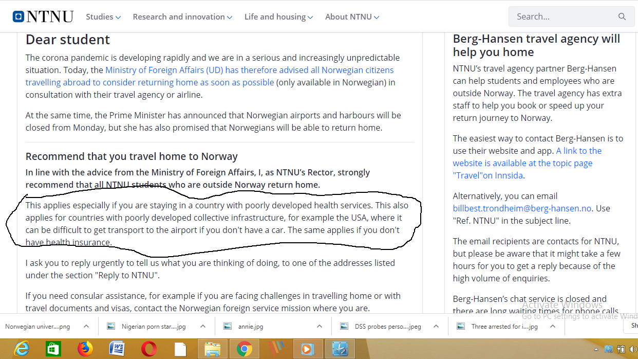Open options for Nigerian porn star....jpg download
Viewport: 638px width, 359px height.
click(203, 326)
